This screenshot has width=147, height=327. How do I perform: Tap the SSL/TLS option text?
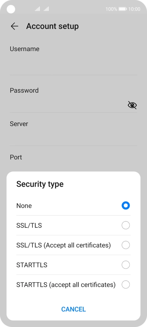click(29, 226)
